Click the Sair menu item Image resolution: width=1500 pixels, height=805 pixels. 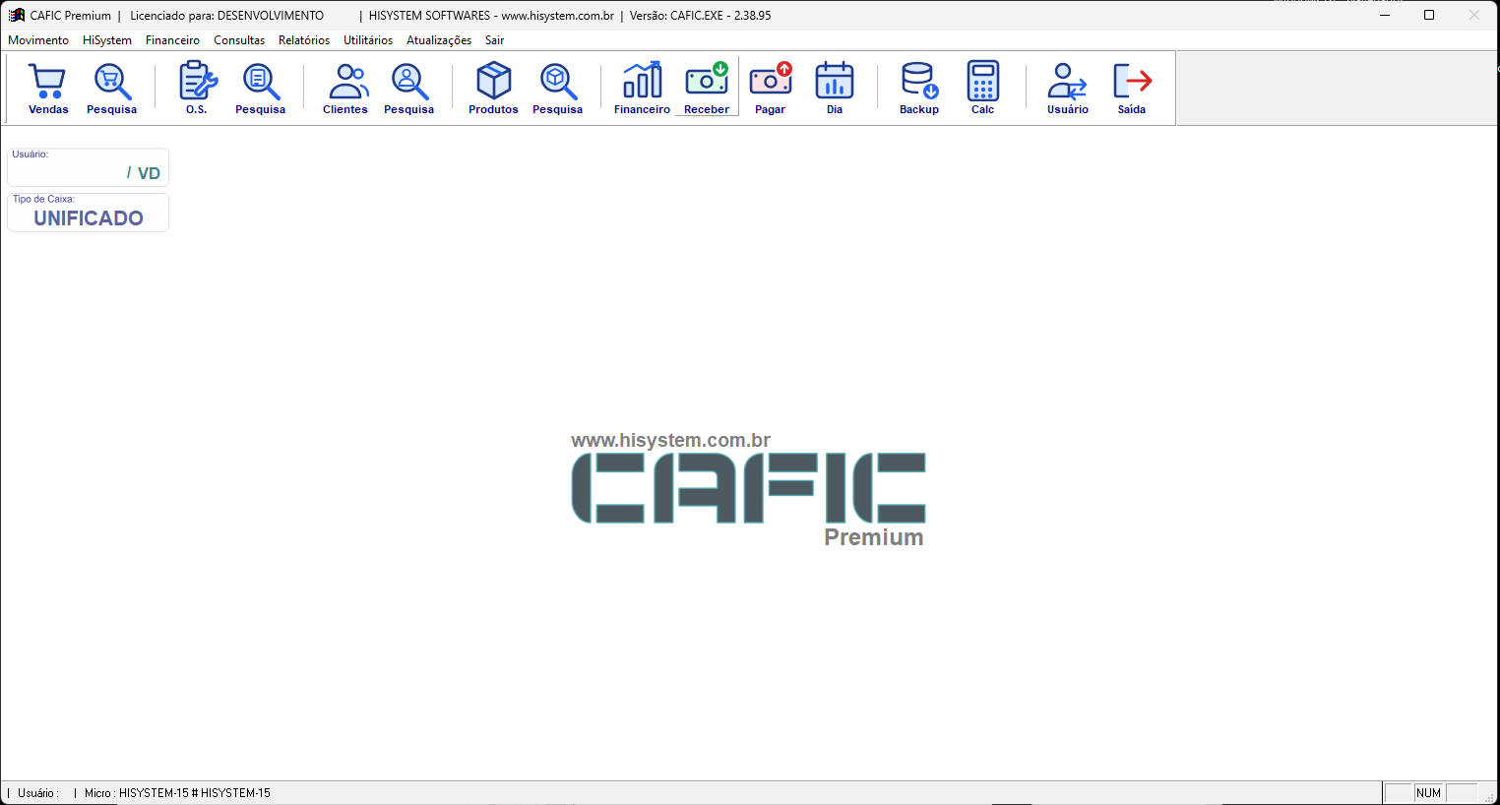coord(494,40)
